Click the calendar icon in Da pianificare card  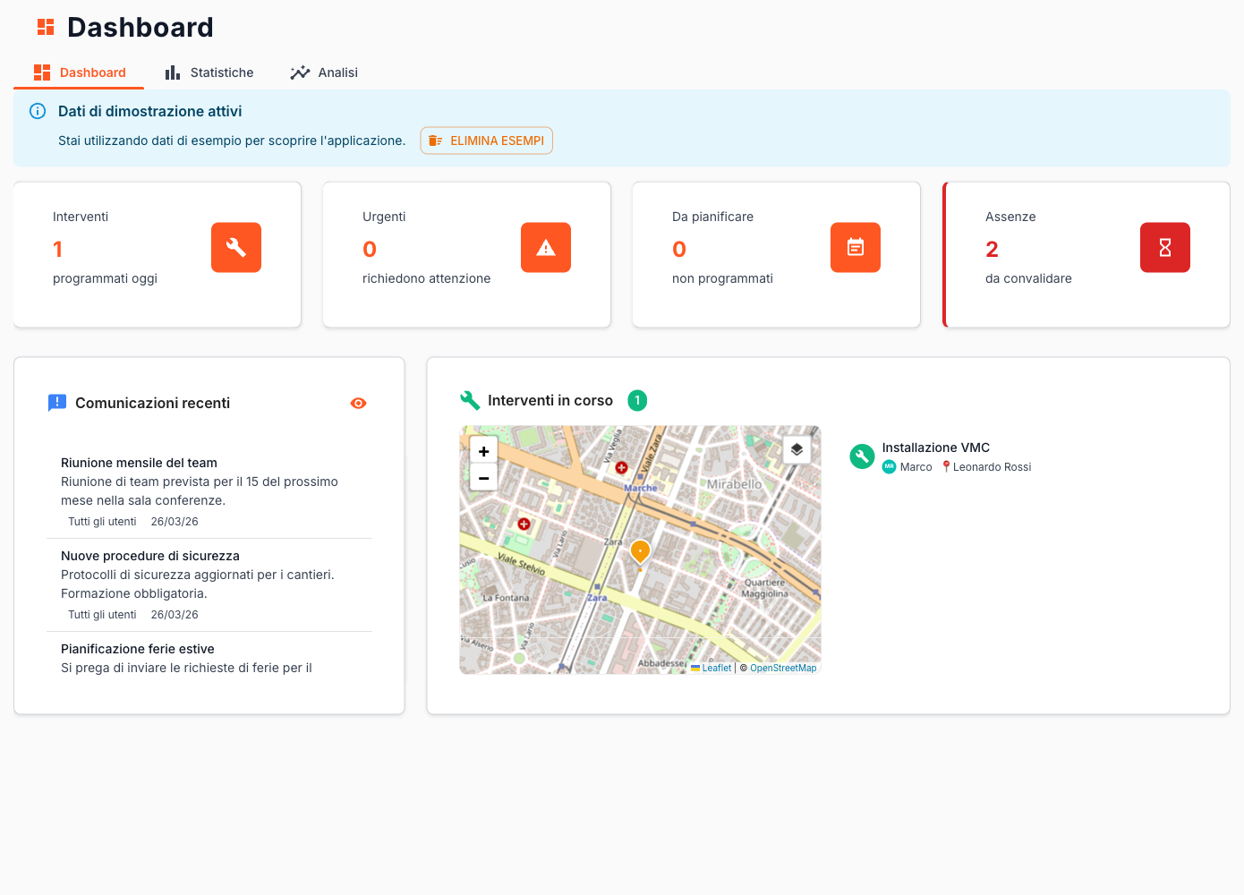pyautogui.click(x=856, y=248)
